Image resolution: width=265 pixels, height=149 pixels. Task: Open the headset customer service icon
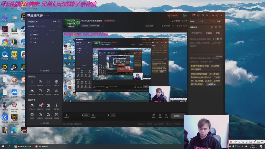198,15
